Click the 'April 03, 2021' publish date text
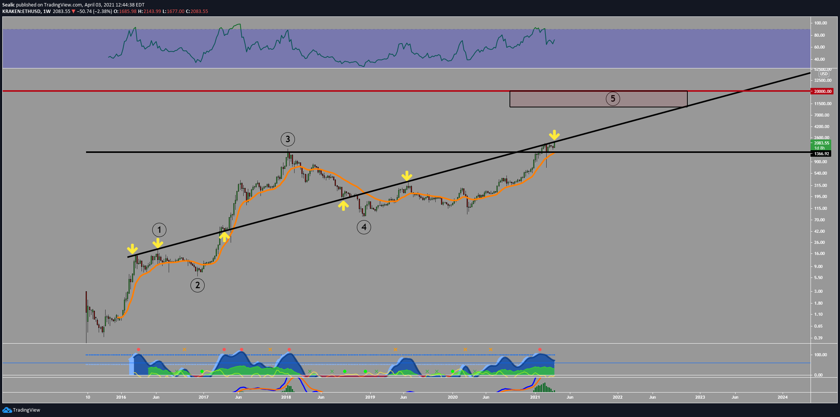The height and width of the screenshot is (417, 840). coord(99,5)
